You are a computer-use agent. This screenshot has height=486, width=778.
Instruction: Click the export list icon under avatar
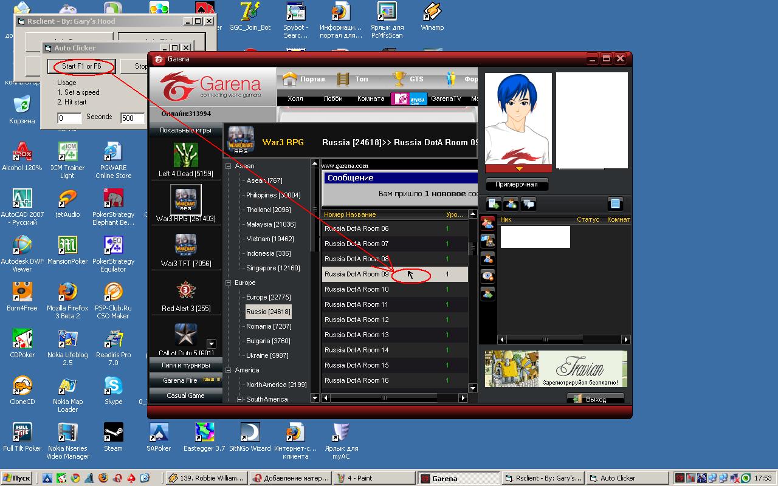(494, 204)
